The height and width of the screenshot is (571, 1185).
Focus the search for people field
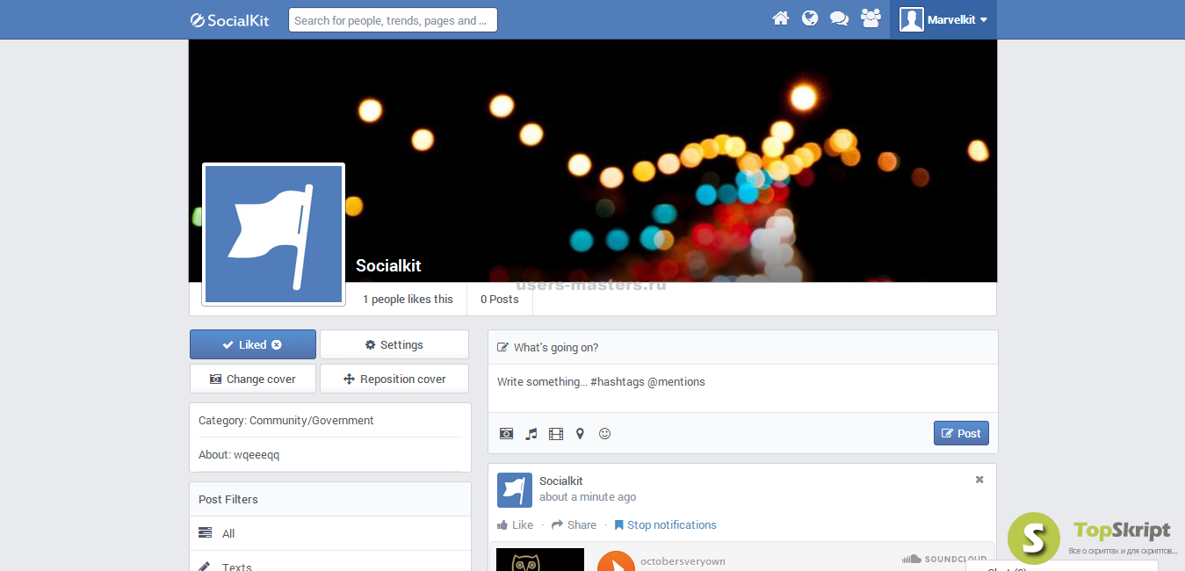pos(393,20)
